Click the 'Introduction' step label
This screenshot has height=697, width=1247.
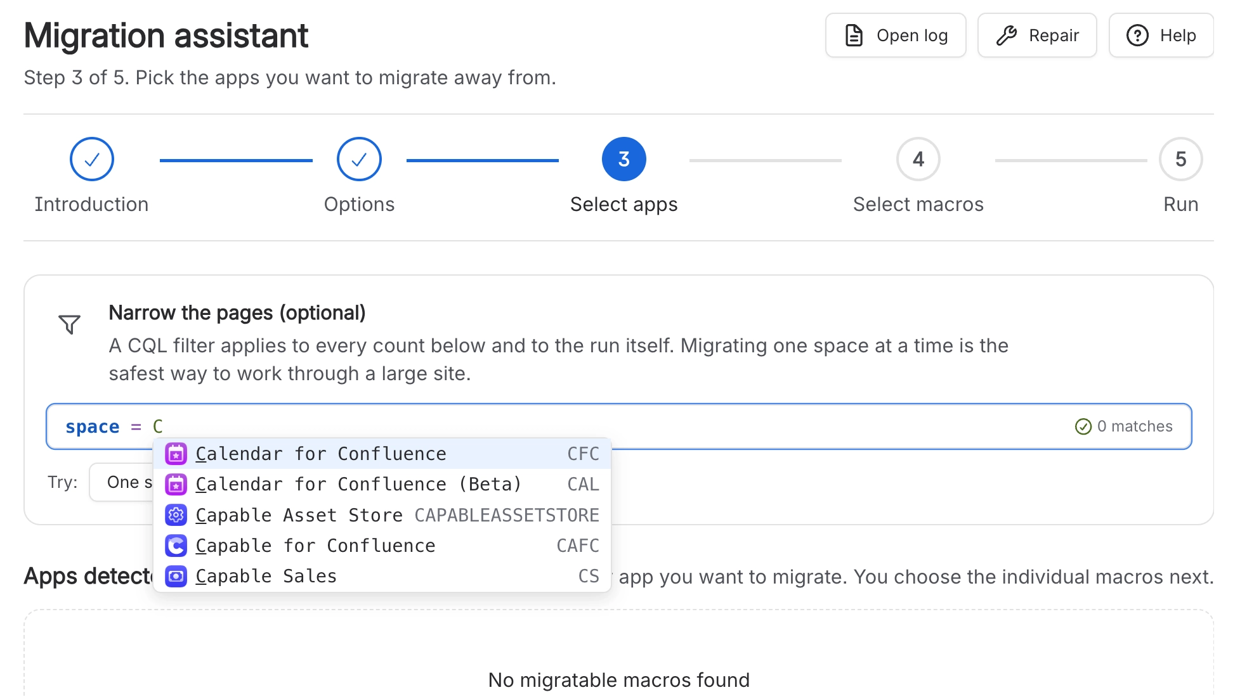(92, 204)
